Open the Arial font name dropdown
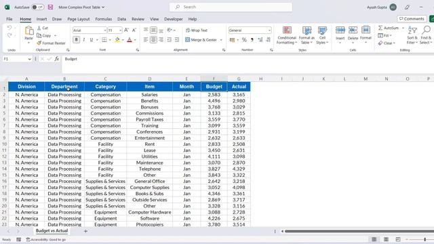 (x=105, y=30)
